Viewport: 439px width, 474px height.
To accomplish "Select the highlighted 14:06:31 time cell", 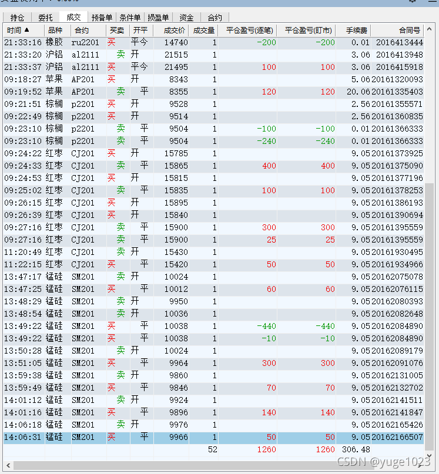I will click(23, 438).
